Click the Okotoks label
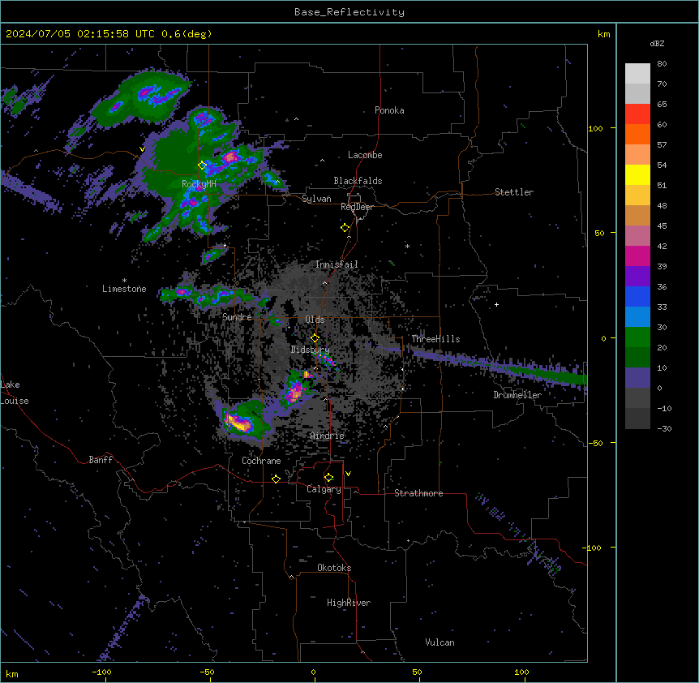 click(x=334, y=568)
